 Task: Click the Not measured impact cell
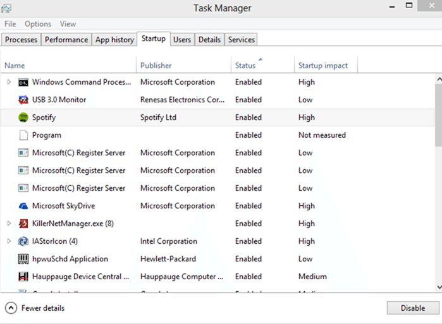(x=322, y=135)
